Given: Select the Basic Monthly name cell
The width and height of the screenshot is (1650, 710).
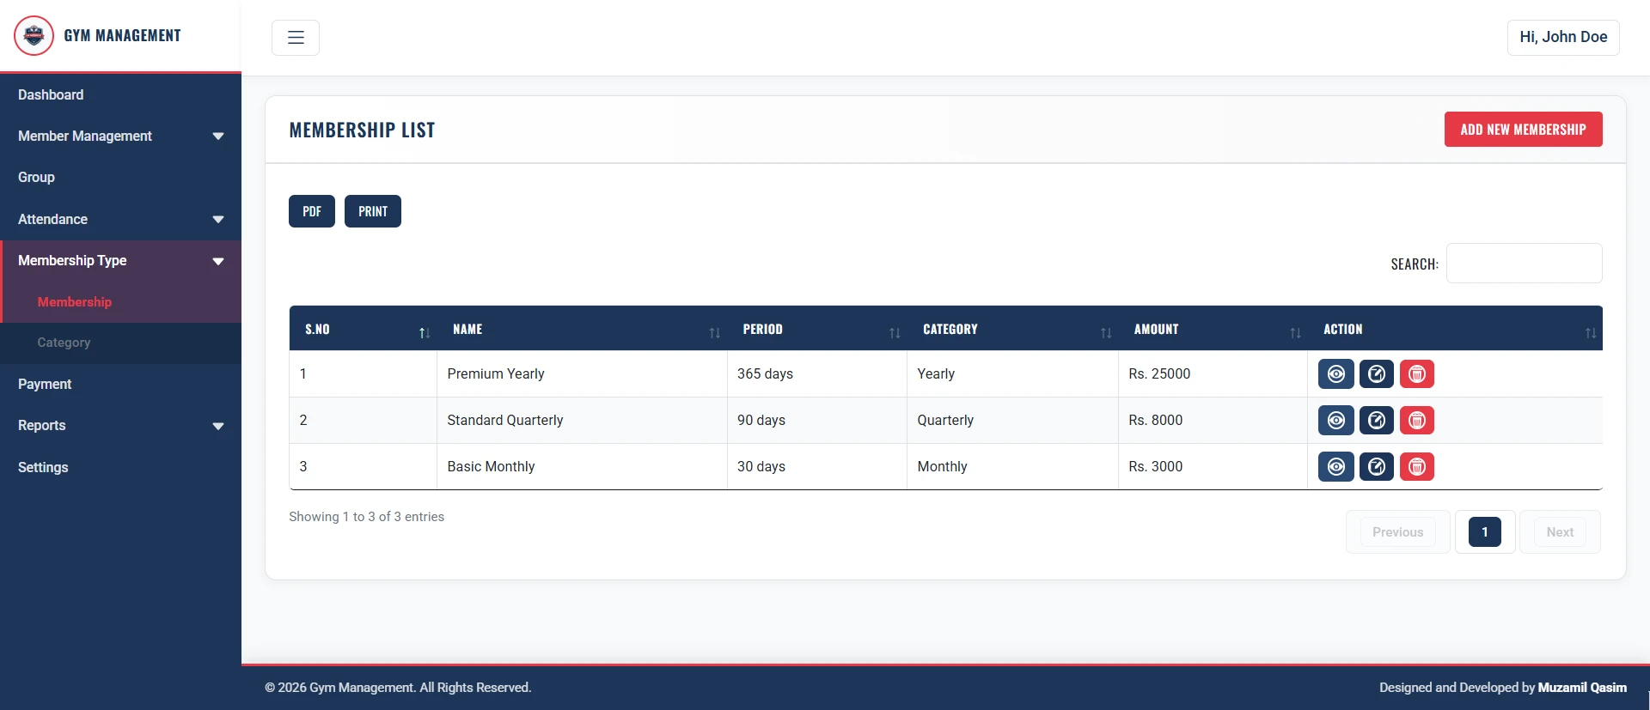Looking at the screenshot, I should point(582,466).
